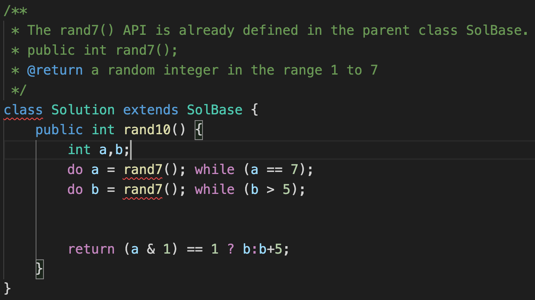Click "(a & 1)" in the return statement

tap(151, 249)
